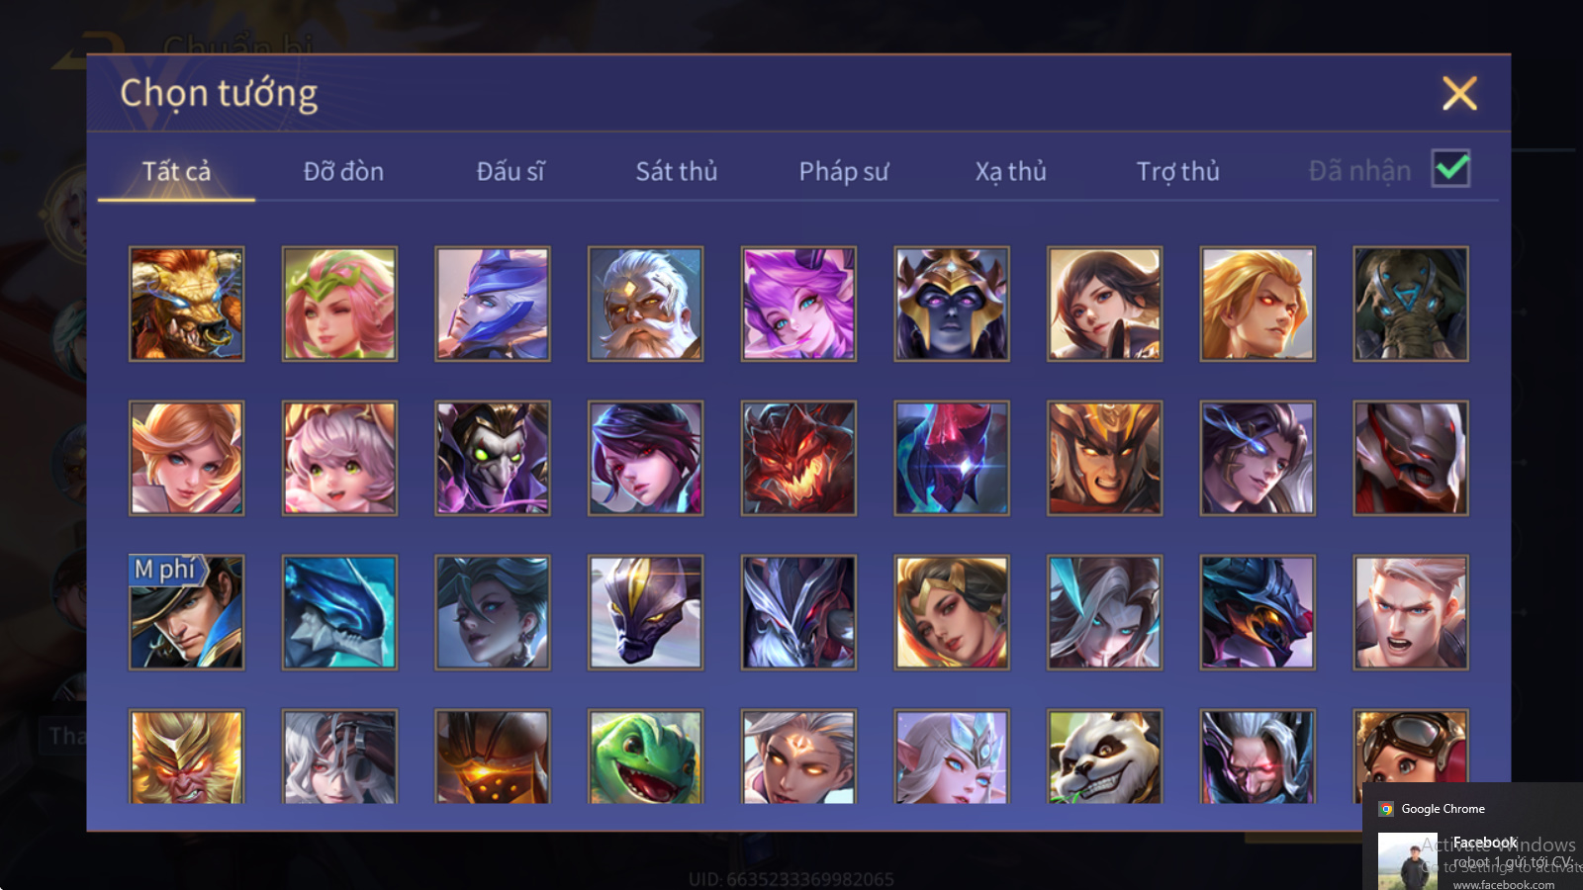Pick the golden monkey king hero
1583x890 pixels.
[x=186, y=756]
